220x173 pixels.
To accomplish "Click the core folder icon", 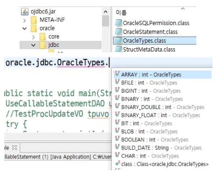I will 42,37.
